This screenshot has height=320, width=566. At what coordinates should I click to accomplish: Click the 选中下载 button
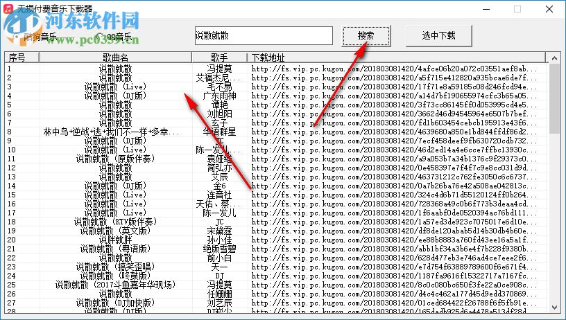click(438, 36)
